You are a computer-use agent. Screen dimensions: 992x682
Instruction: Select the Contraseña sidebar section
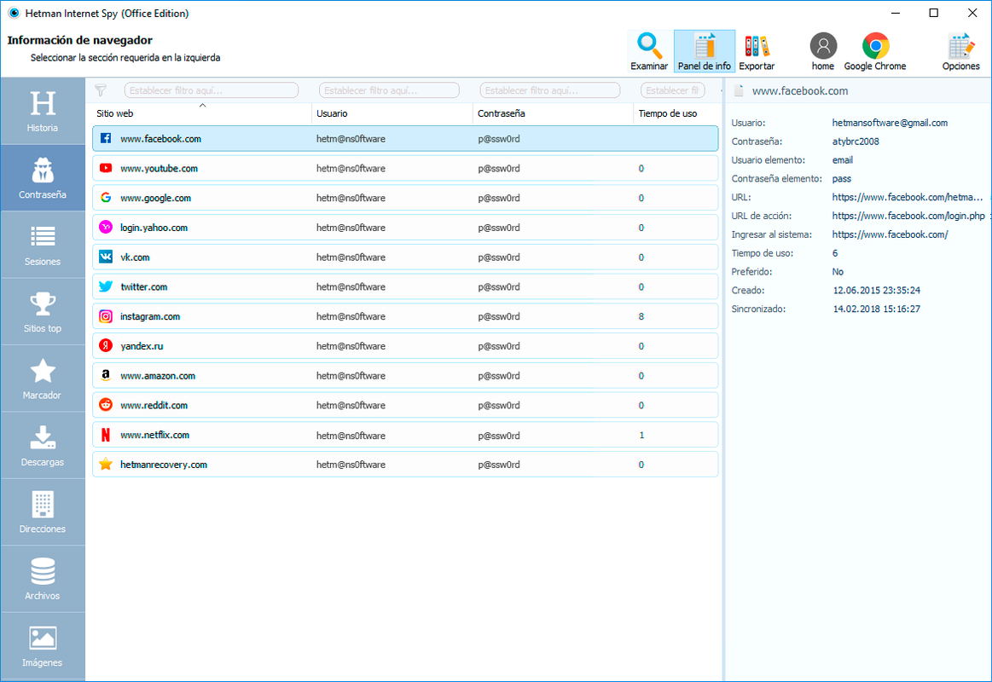pos(43,177)
